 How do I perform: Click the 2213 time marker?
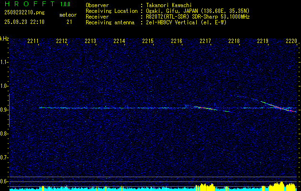point(90,41)
